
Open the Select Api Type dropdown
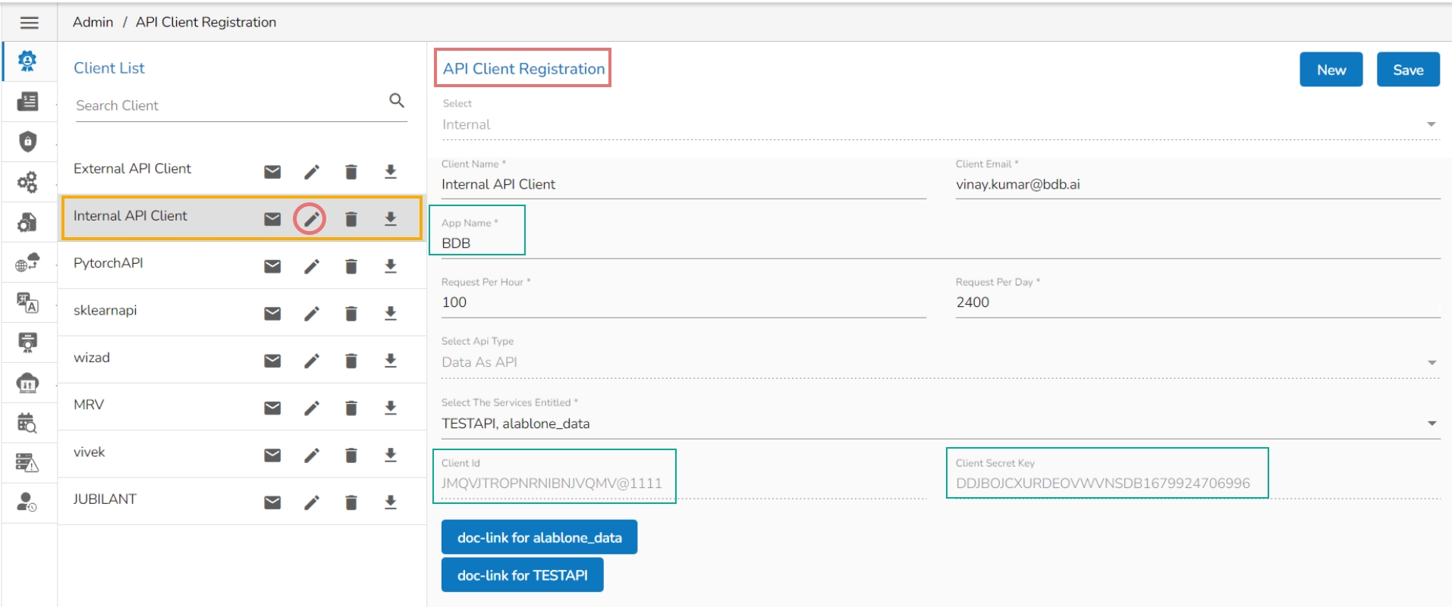(1431, 363)
